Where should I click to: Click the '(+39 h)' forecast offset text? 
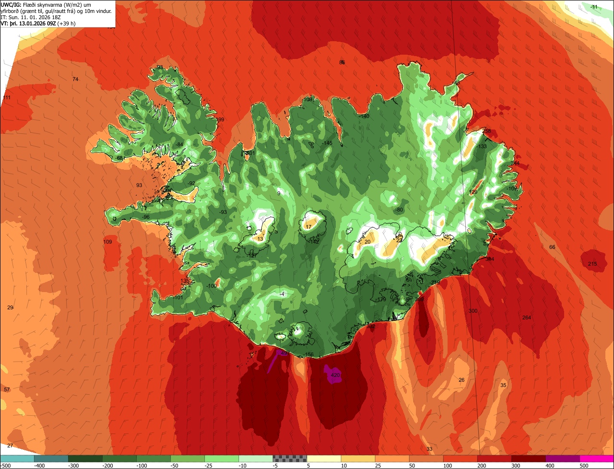pyautogui.click(x=67, y=23)
